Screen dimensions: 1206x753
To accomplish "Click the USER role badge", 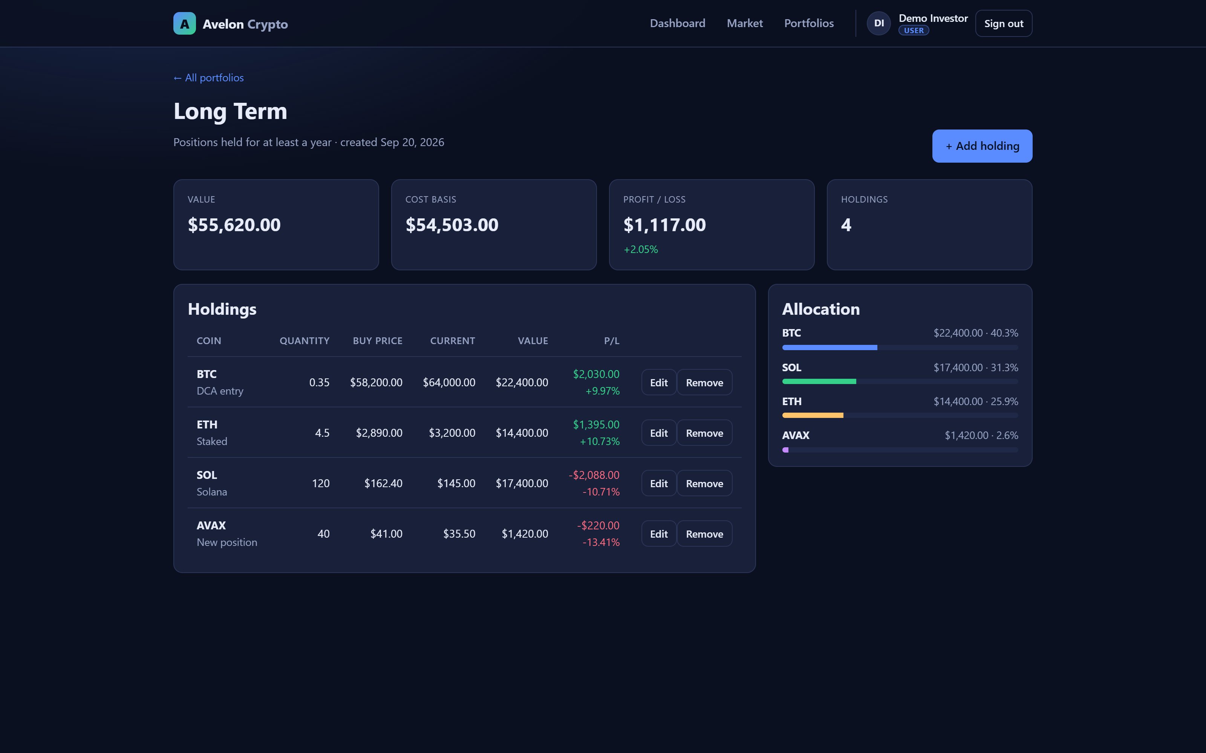I will [x=914, y=30].
